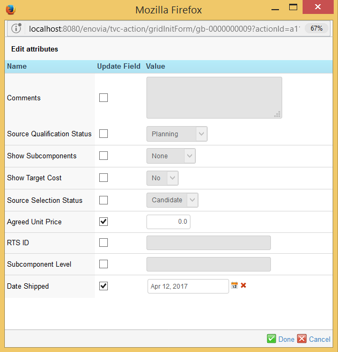The image size is (338, 352).
Task: Check the Show Target Cost checkbox
Action: click(x=104, y=178)
